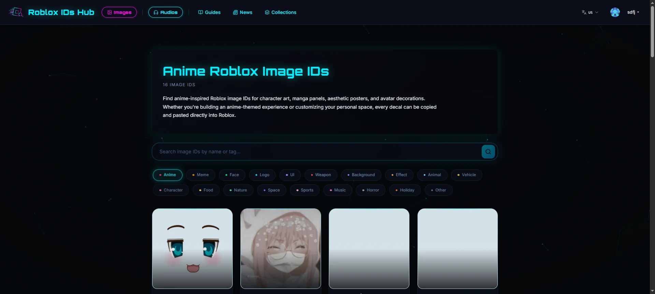Select the Face category filter
Screen dimensions: 655x294
click(x=232, y=175)
